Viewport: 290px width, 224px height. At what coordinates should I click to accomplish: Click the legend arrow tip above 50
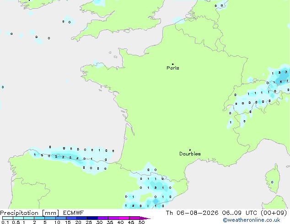coord(145,218)
